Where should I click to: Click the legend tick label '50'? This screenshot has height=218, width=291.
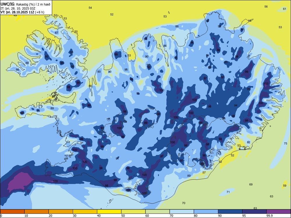click(x=123, y=216)
